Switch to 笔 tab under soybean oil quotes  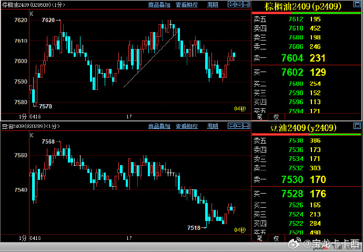pyautogui.click(x=260, y=238)
